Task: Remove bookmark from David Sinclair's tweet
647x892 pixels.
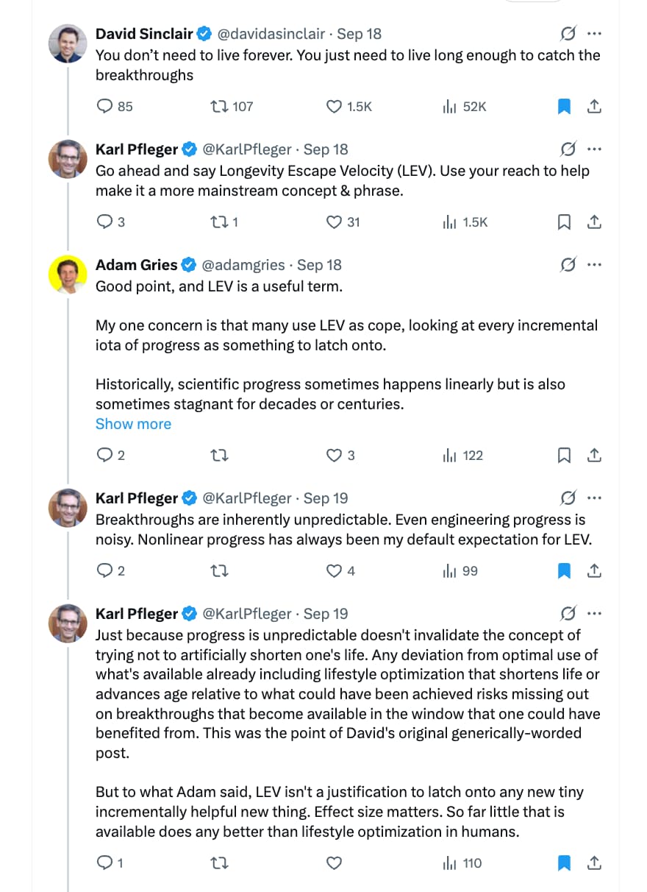Action: point(564,107)
